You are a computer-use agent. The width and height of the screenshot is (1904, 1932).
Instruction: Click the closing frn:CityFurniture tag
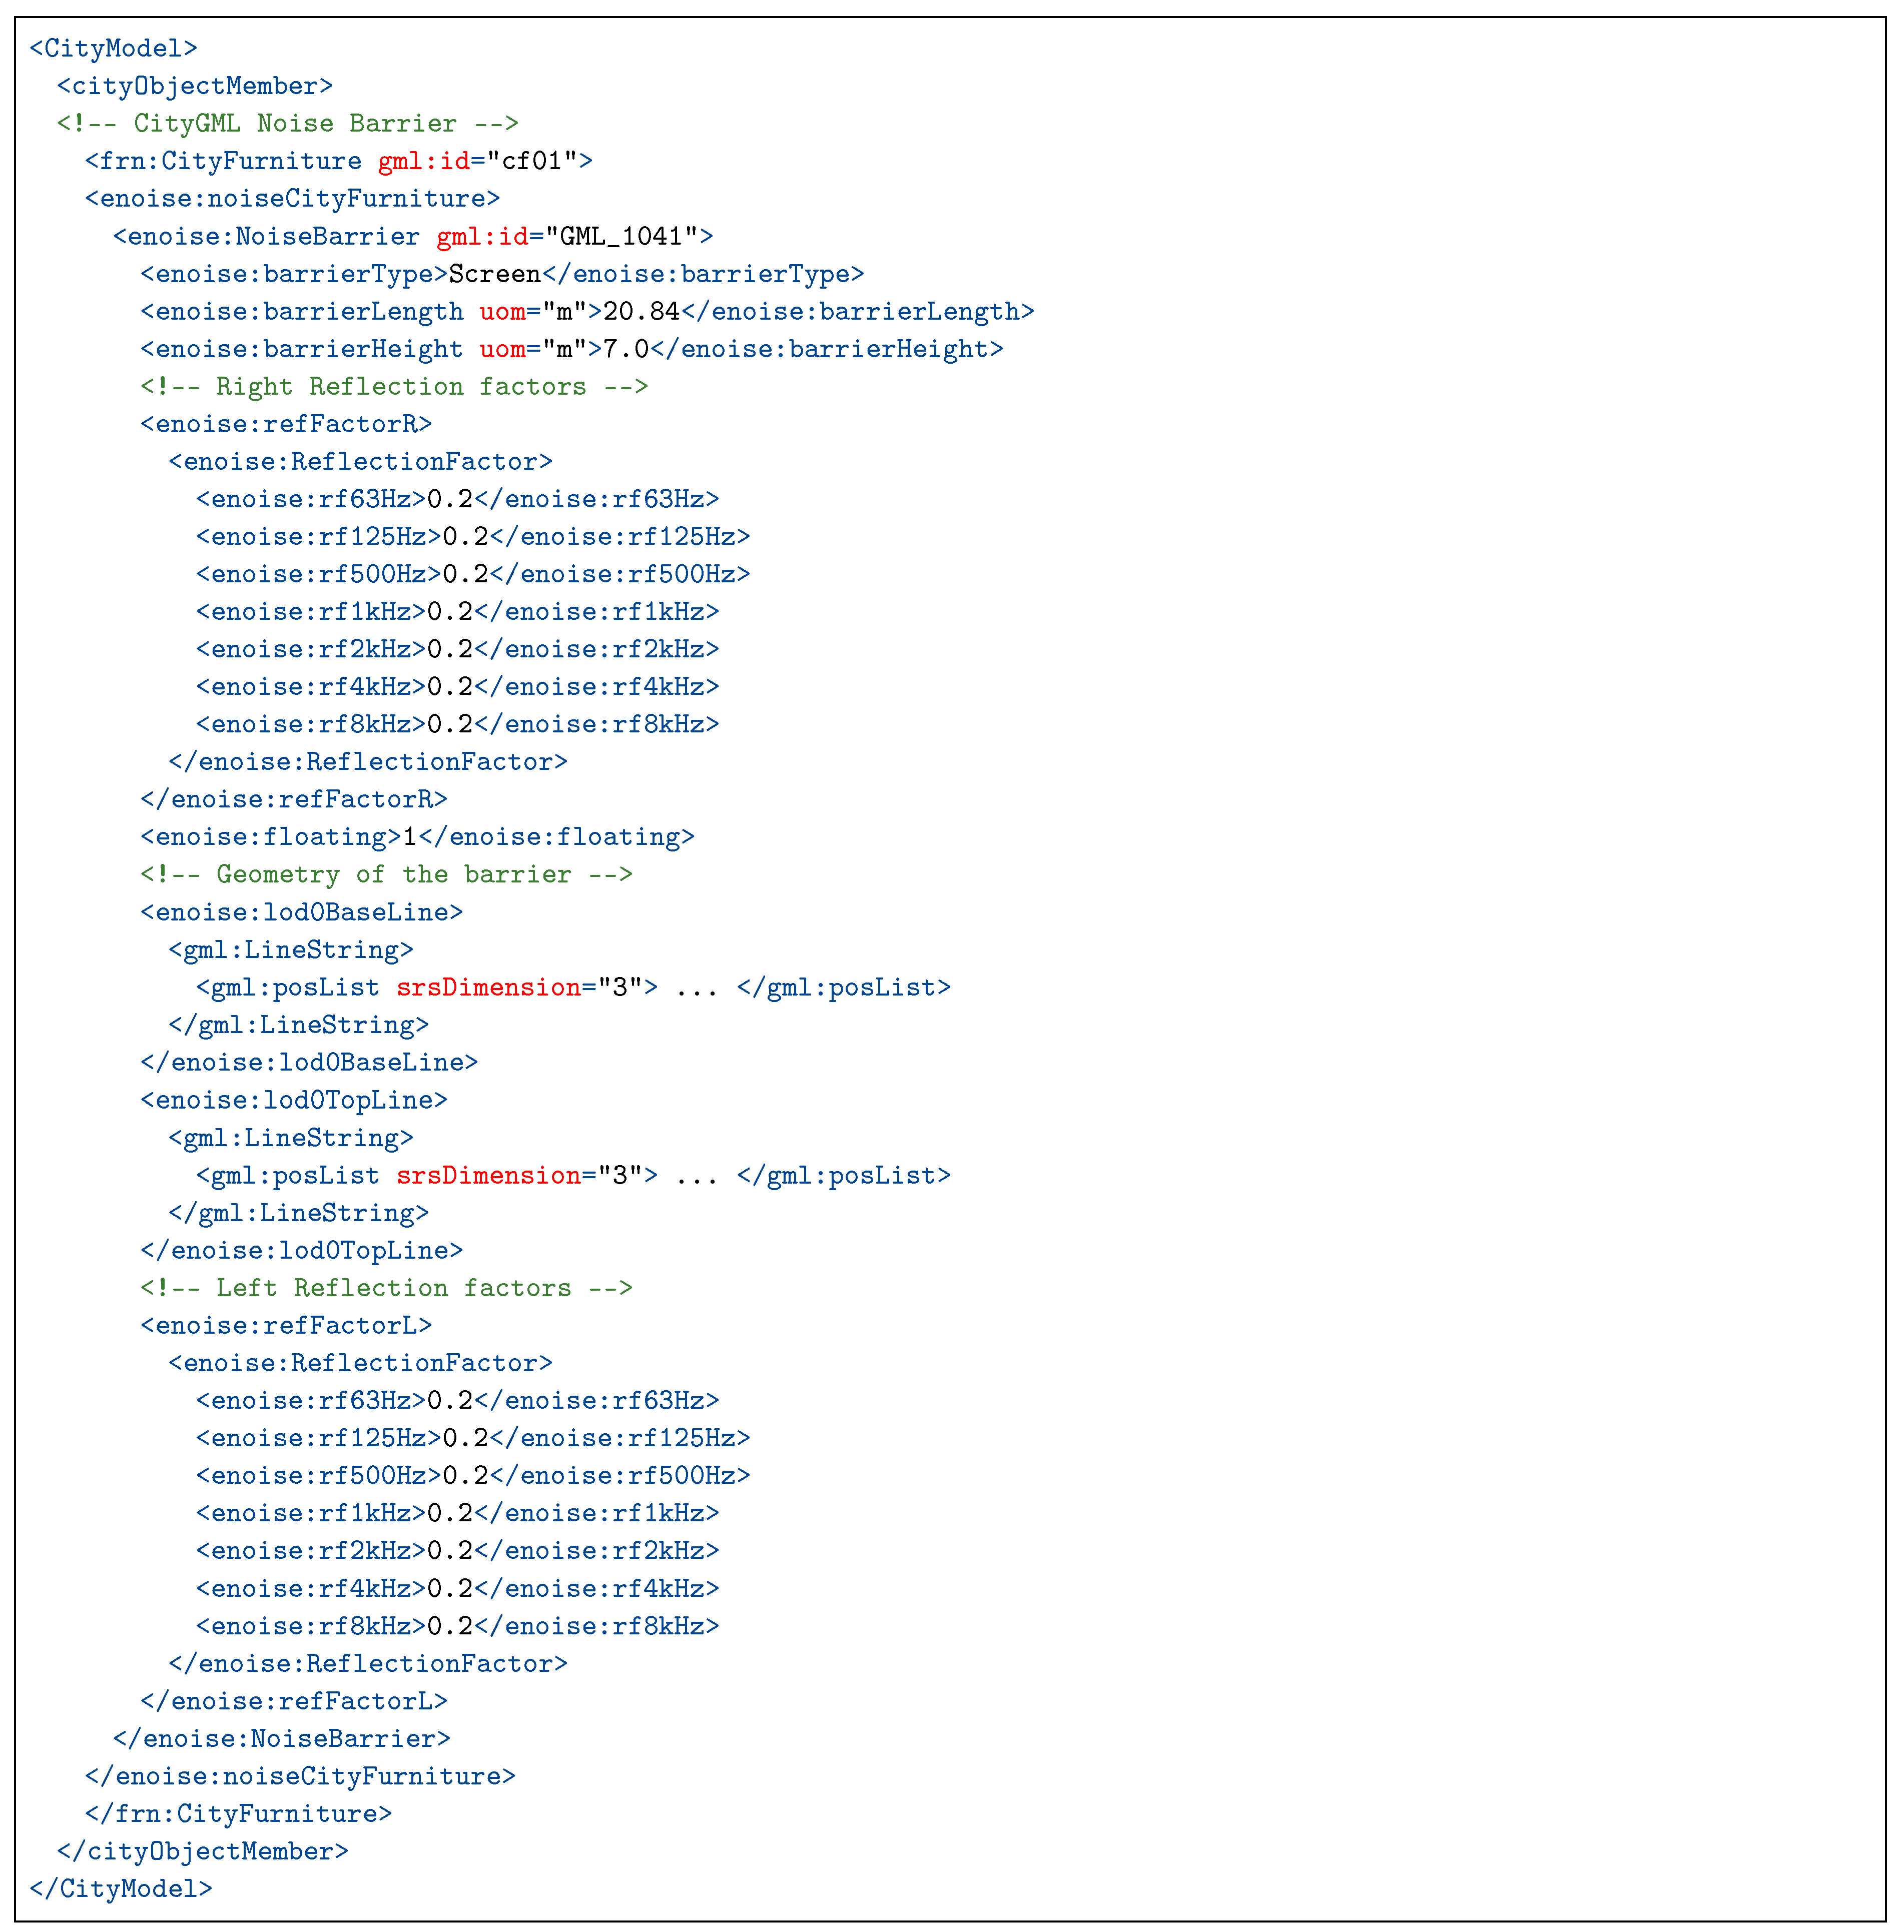[238, 1813]
